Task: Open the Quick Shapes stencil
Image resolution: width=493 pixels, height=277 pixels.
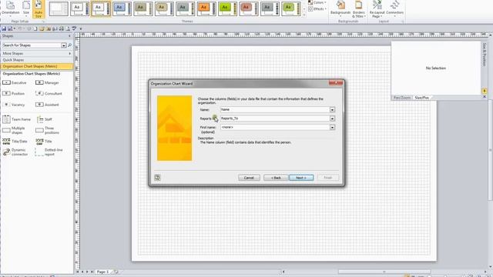Action: 36,60
